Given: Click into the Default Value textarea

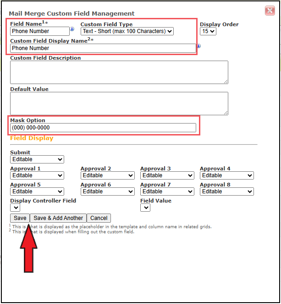Looking at the screenshot, I should [x=119, y=103].
